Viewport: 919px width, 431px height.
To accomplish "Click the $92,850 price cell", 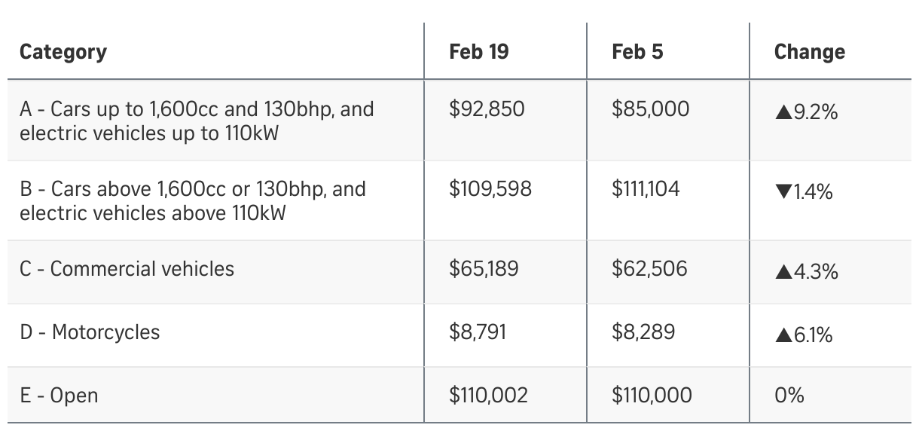I will 487,109.
